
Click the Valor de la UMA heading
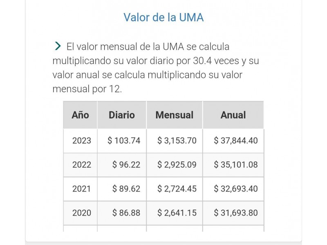[163, 17]
